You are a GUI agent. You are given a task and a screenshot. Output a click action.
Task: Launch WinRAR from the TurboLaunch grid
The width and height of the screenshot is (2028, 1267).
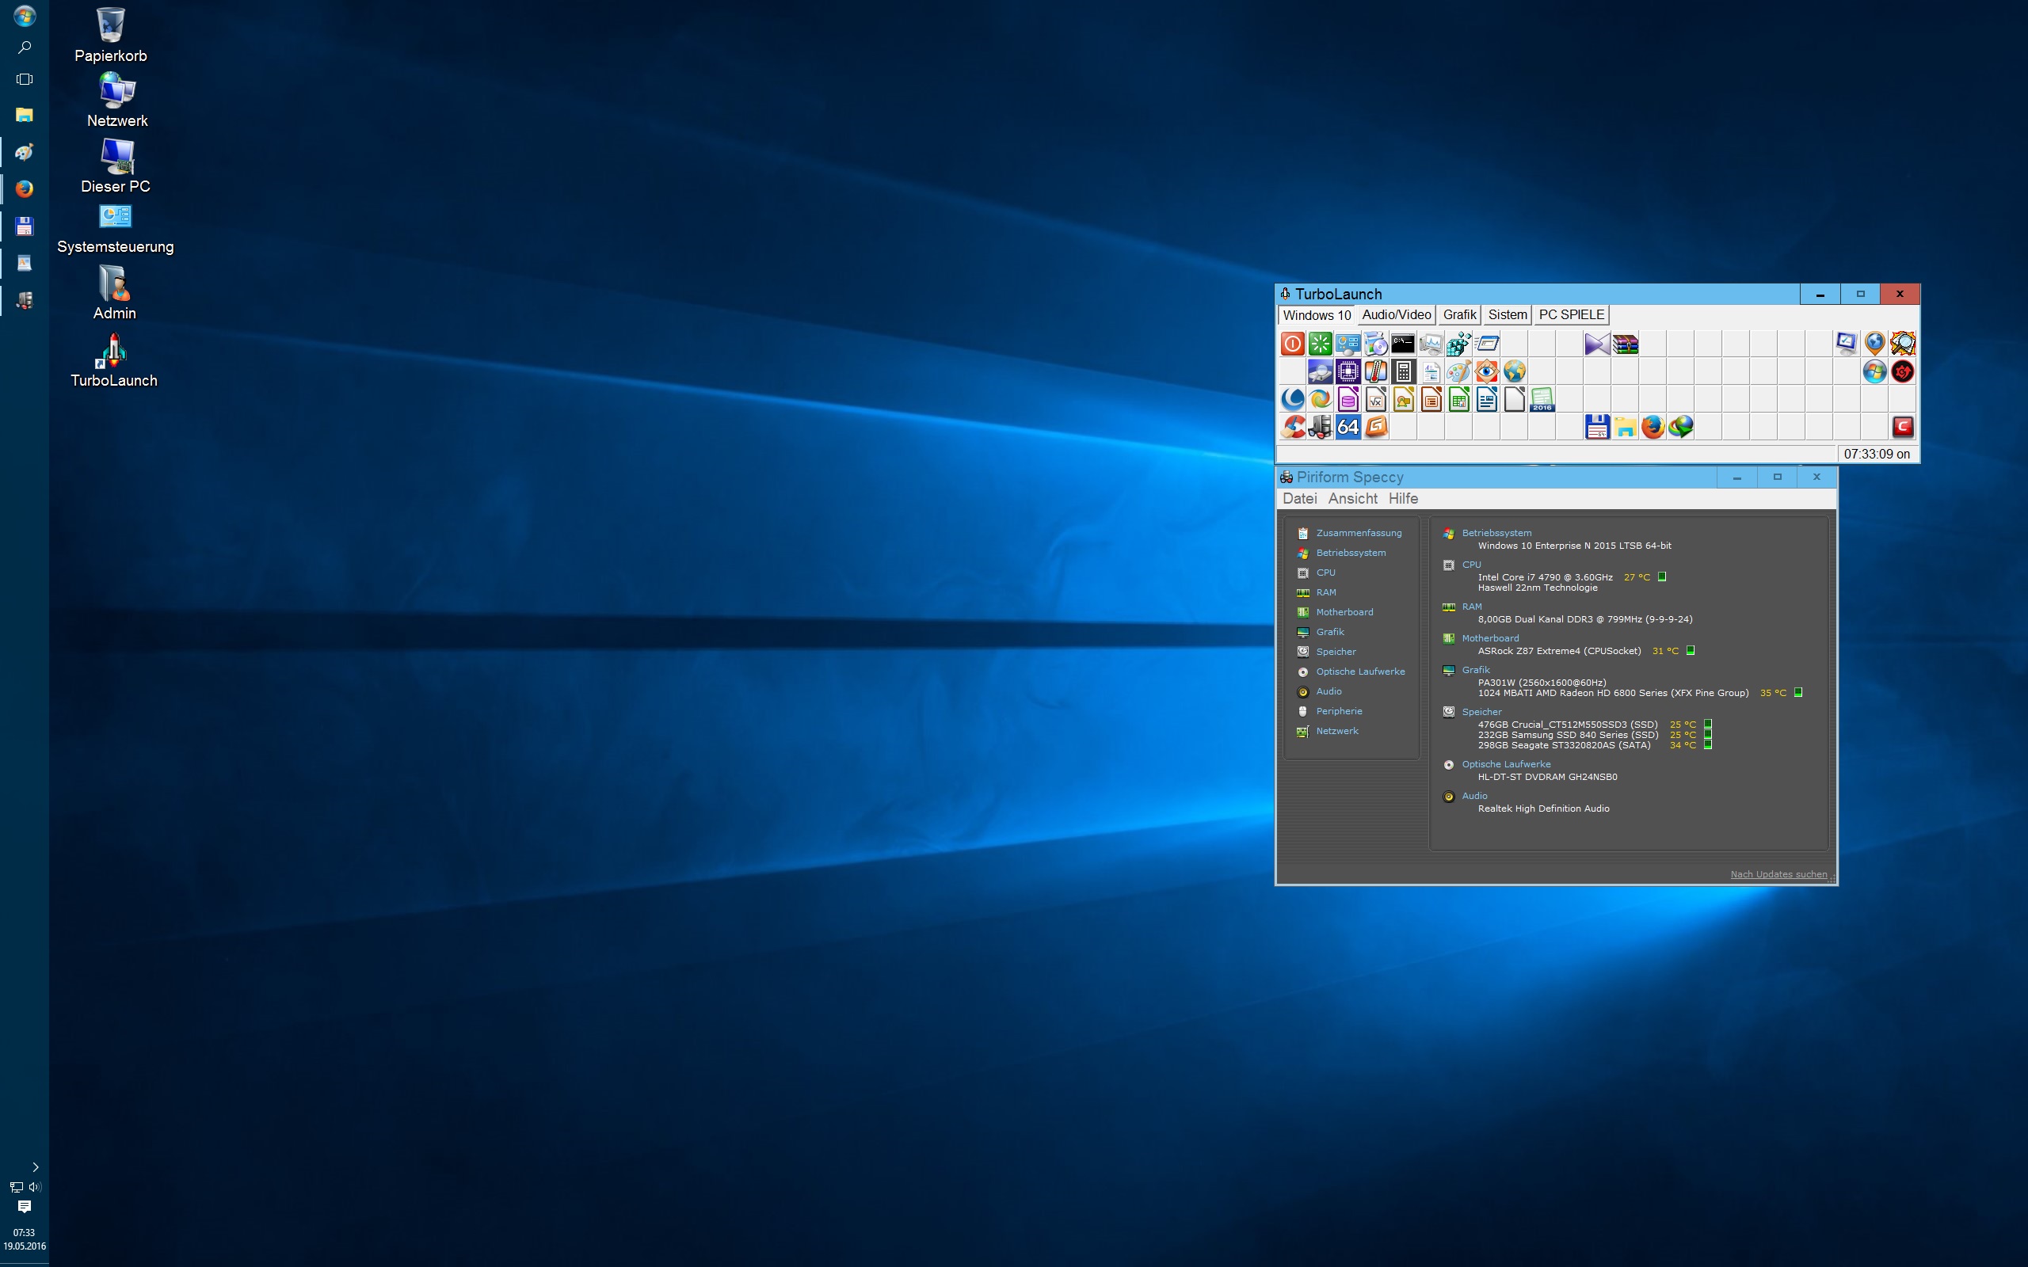click(x=1625, y=344)
